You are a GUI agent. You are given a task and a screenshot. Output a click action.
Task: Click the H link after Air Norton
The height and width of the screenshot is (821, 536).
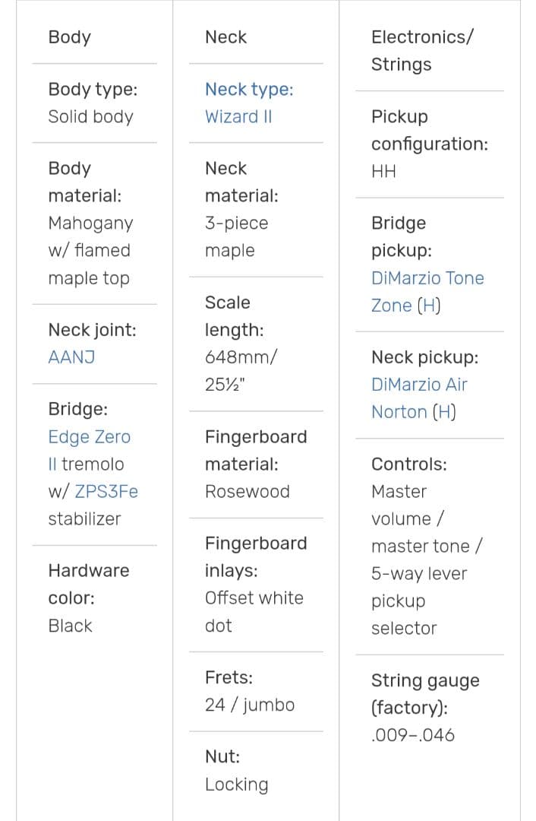click(444, 412)
